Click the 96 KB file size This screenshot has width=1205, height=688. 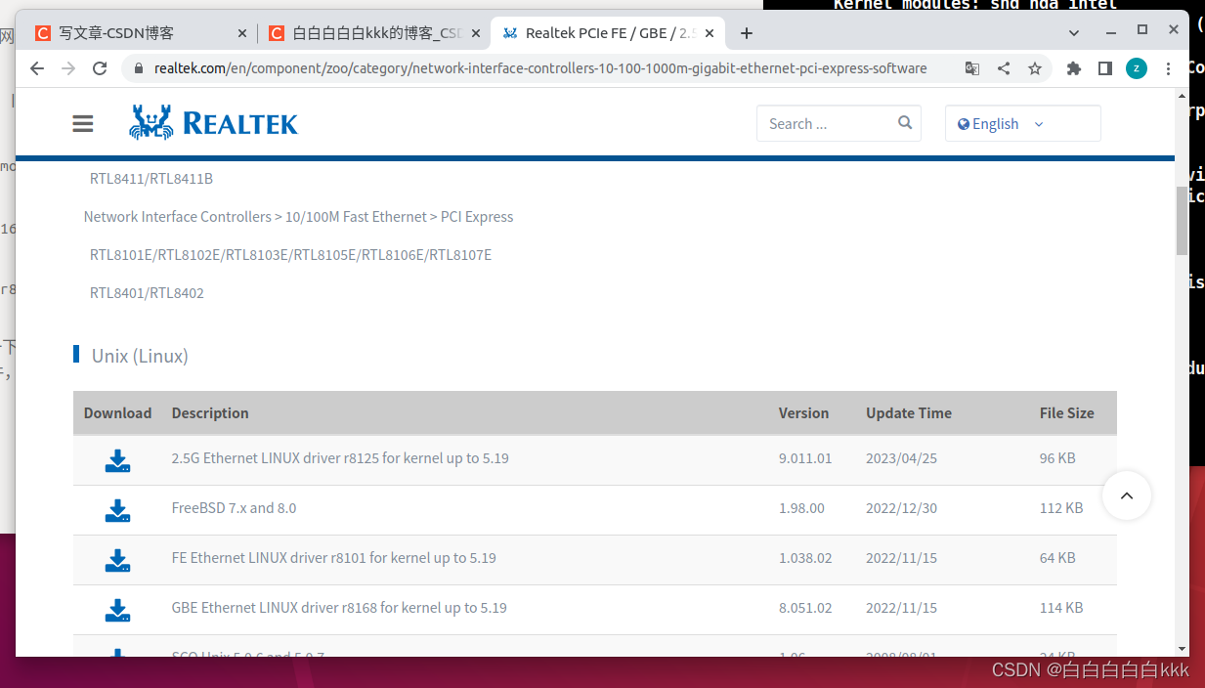[1057, 458]
